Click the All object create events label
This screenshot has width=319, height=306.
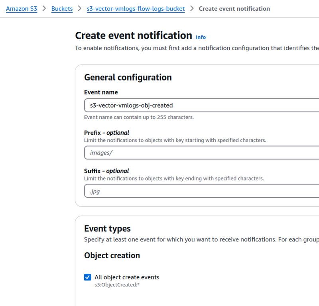coord(127,277)
